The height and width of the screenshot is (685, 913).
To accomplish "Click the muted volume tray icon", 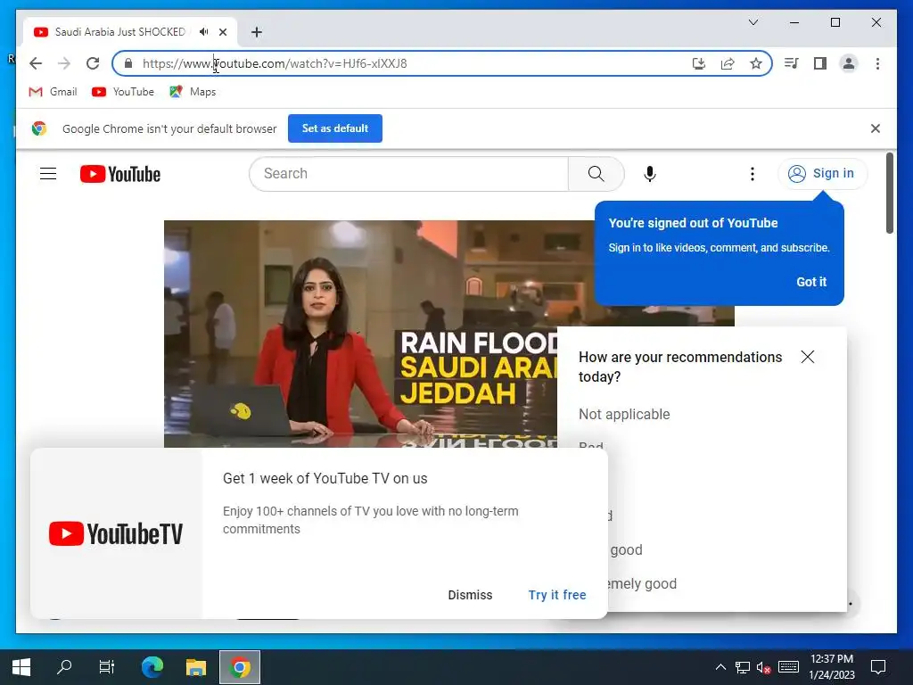I will (763, 667).
